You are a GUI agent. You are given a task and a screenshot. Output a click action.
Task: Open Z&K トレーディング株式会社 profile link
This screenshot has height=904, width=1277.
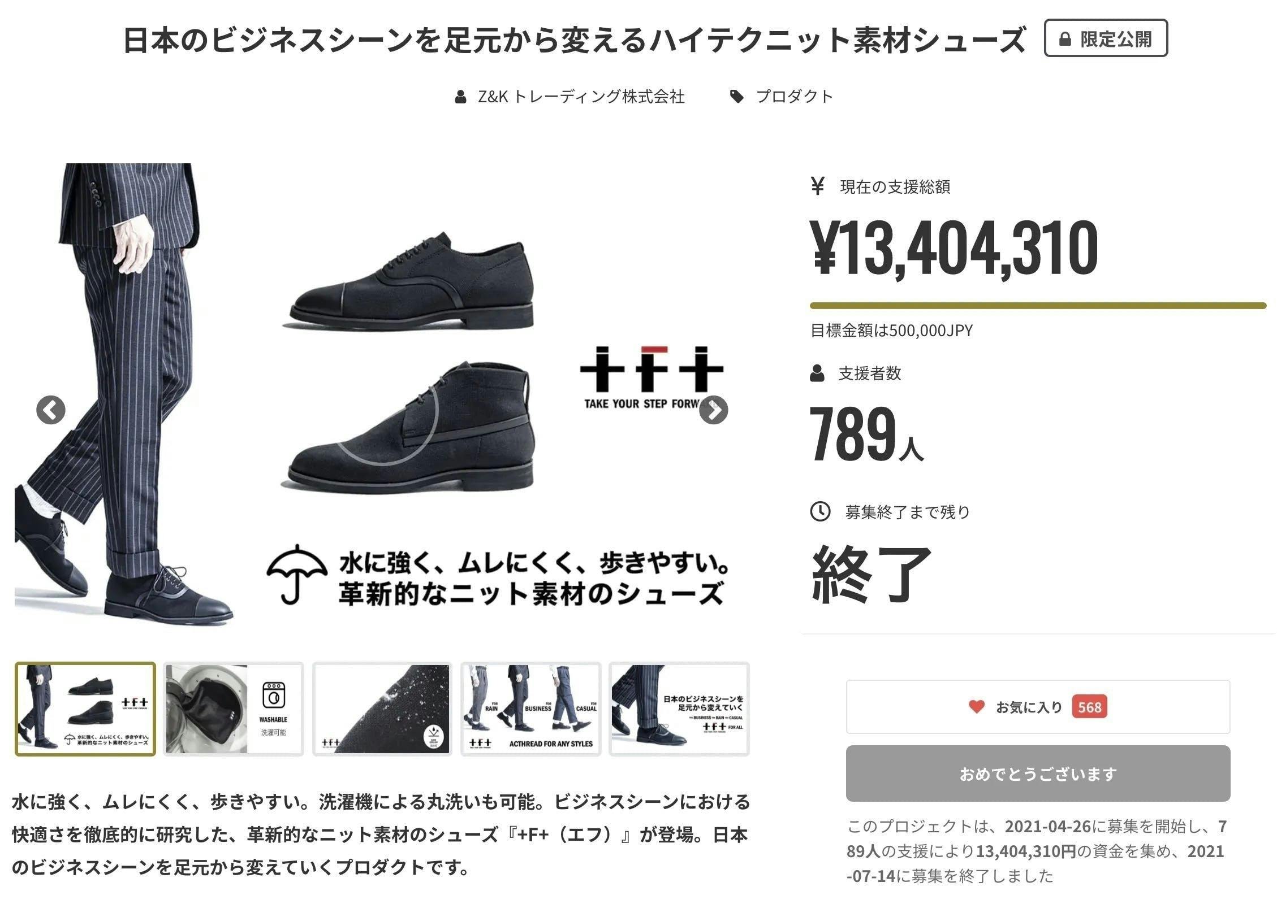581,97
